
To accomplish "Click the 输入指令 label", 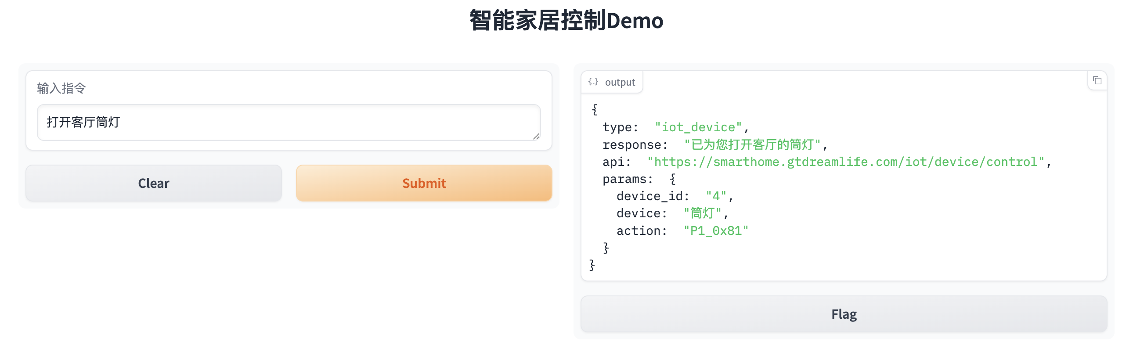I will click(x=61, y=88).
